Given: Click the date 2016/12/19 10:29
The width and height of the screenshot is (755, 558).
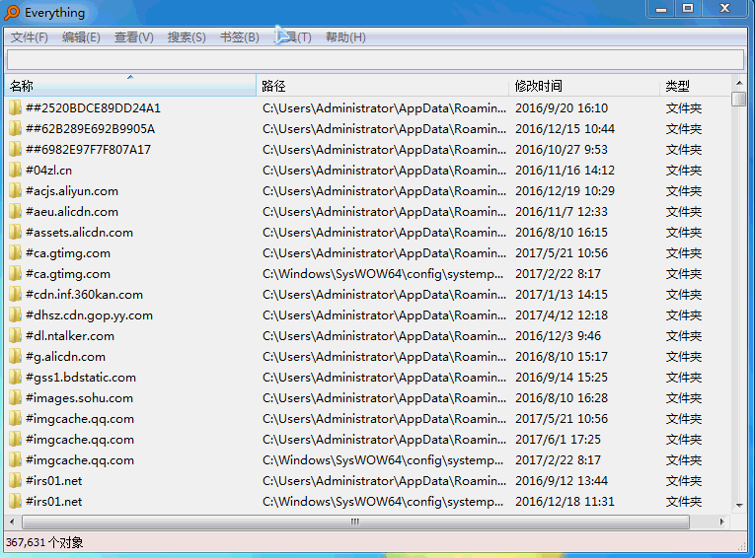Looking at the screenshot, I should coord(565,191).
